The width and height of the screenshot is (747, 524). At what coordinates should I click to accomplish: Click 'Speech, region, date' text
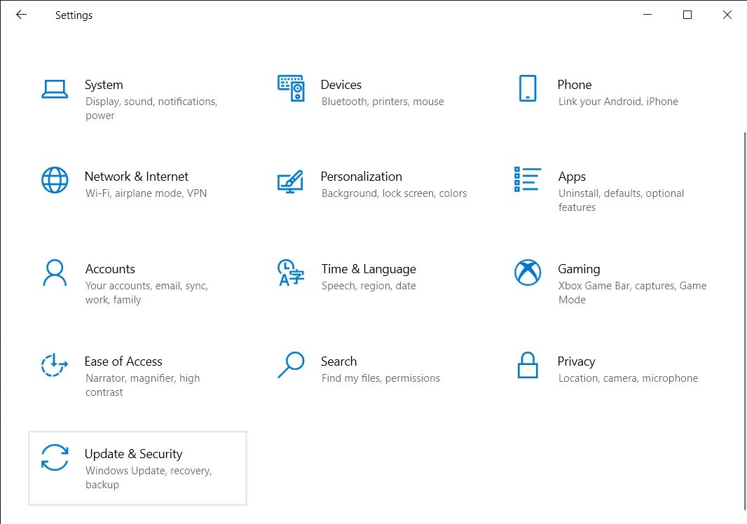click(369, 286)
